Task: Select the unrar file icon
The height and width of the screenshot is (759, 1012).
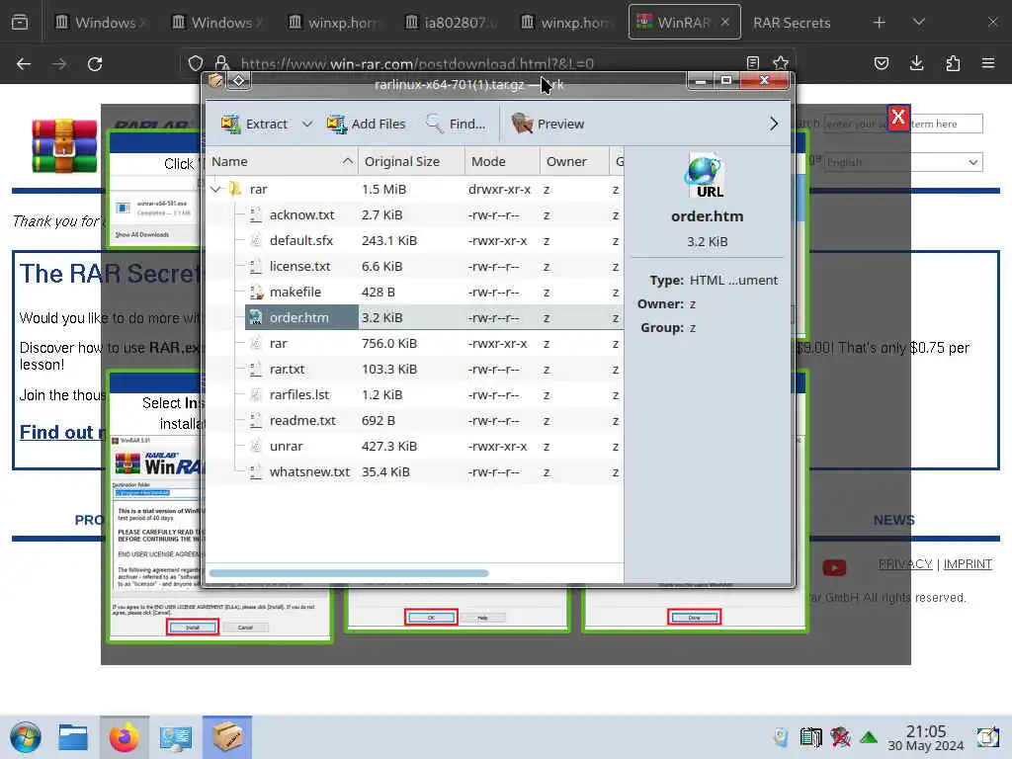Action: tap(256, 447)
